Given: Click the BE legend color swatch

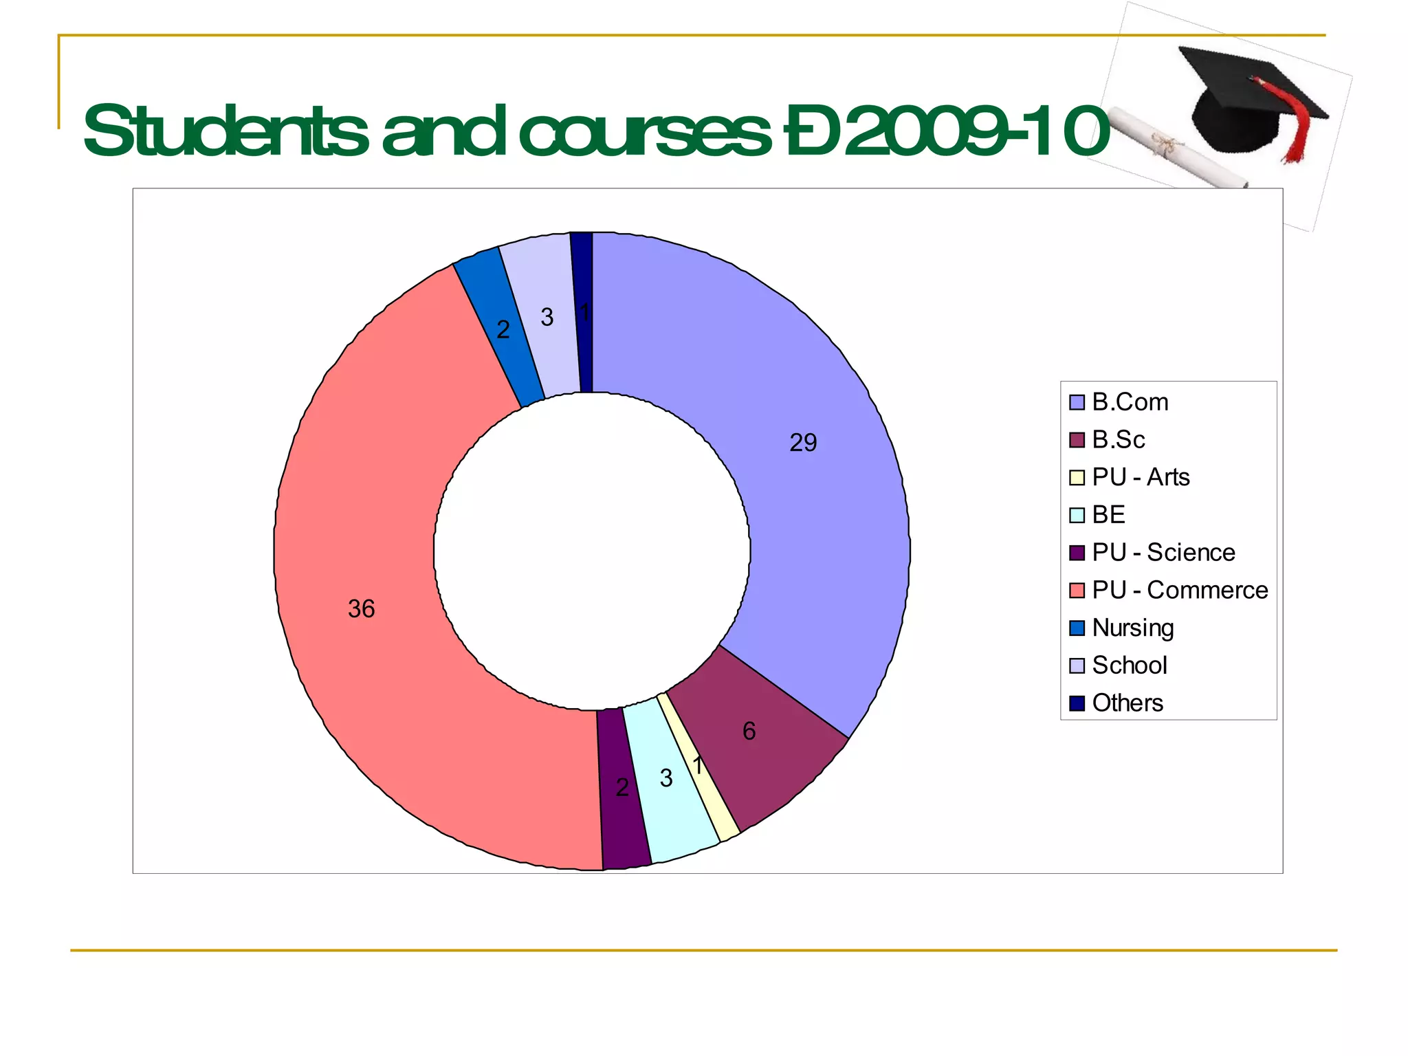Looking at the screenshot, I should 1077,515.
